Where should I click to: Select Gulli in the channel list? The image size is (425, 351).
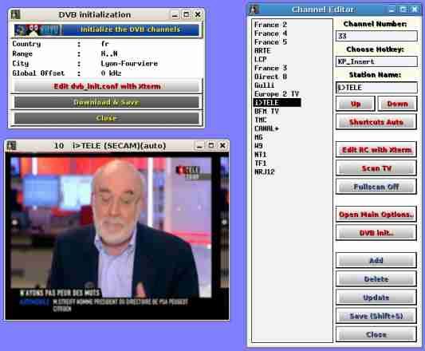point(264,85)
